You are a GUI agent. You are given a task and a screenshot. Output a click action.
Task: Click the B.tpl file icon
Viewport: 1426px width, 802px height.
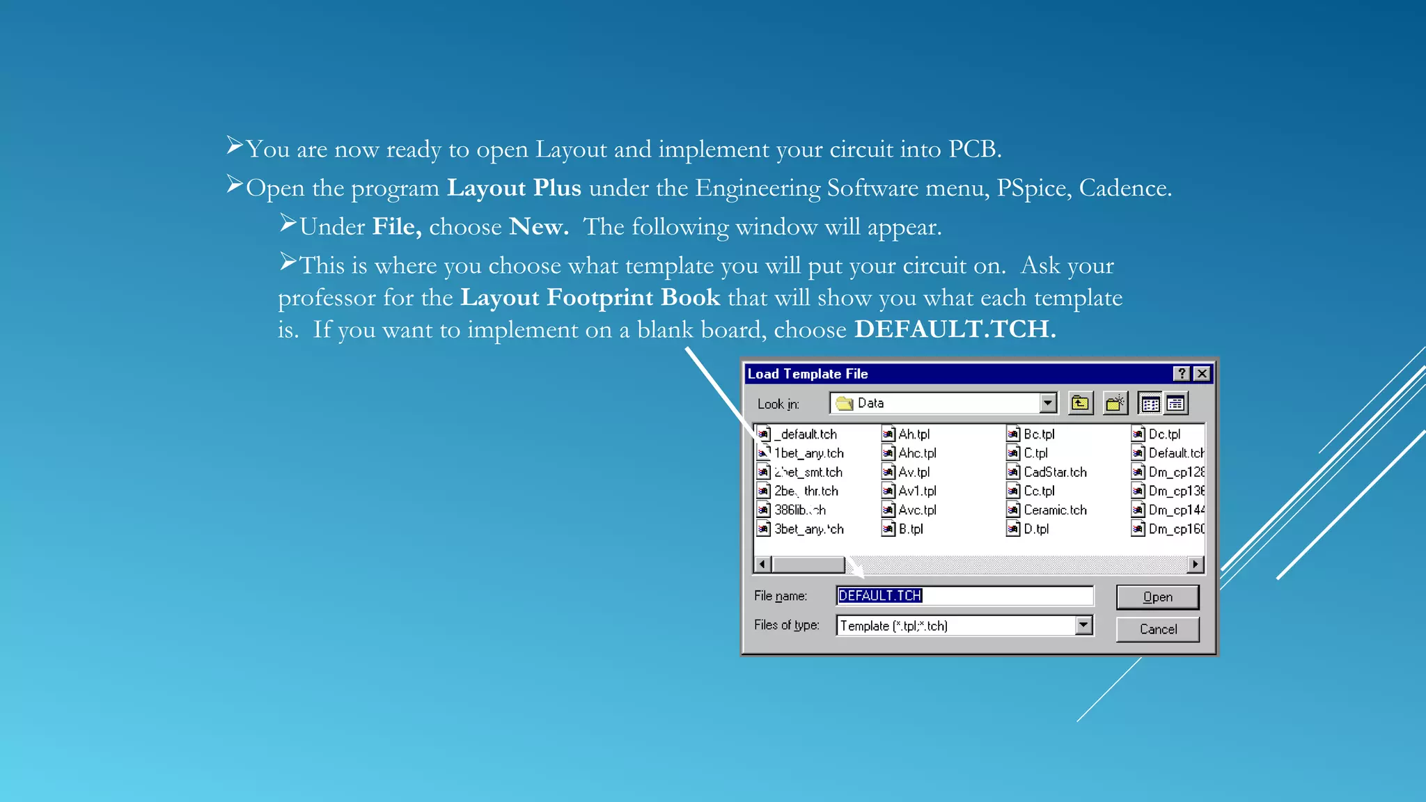point(888,529)
